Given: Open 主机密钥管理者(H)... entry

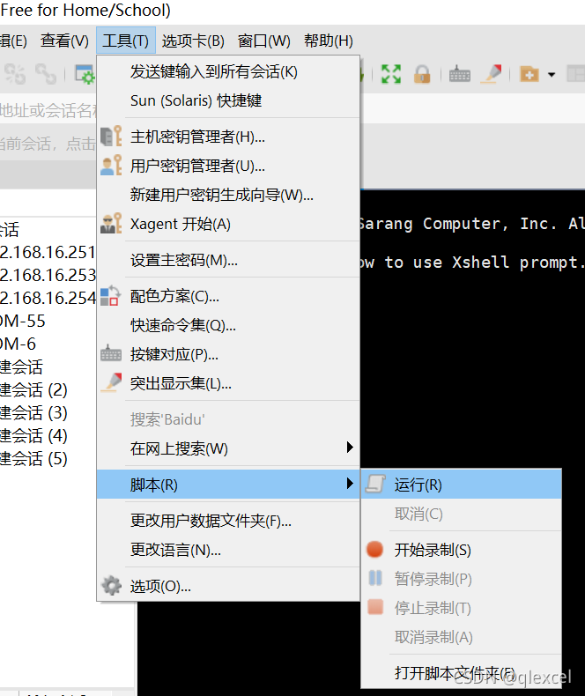Looking at the screenshot, I should [x=228, y=137].
